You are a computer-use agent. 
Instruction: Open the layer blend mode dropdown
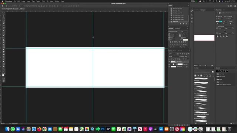[174, 57]
